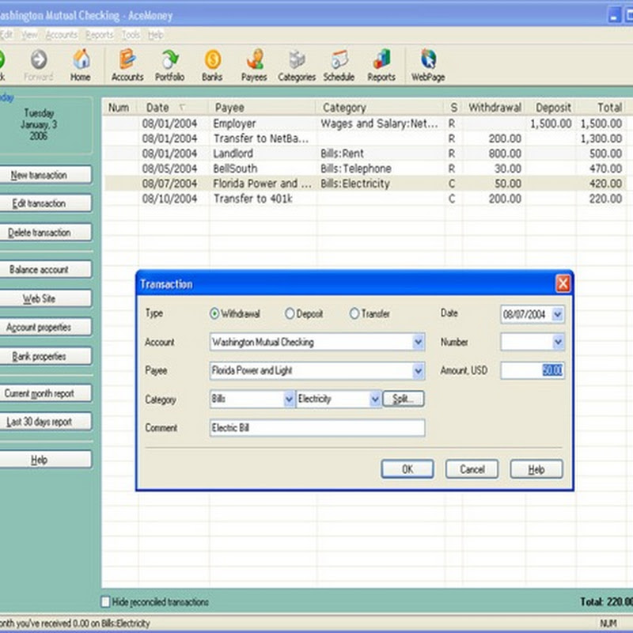The image size is (633, 633).
Task: Select the Employer transaction row
Action: click(x=365, y=123)
